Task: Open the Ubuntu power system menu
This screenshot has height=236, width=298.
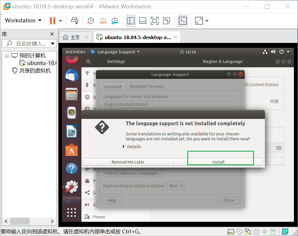Action: (284, 52)
